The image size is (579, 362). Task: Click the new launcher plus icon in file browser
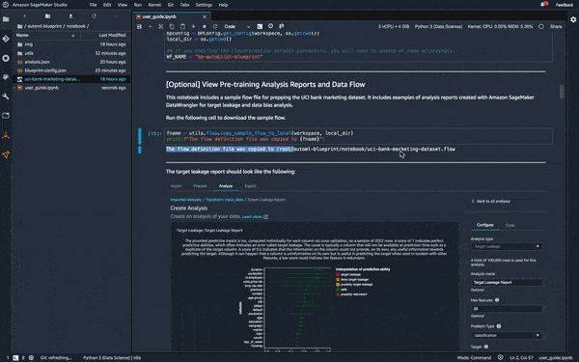click(25, 16)
